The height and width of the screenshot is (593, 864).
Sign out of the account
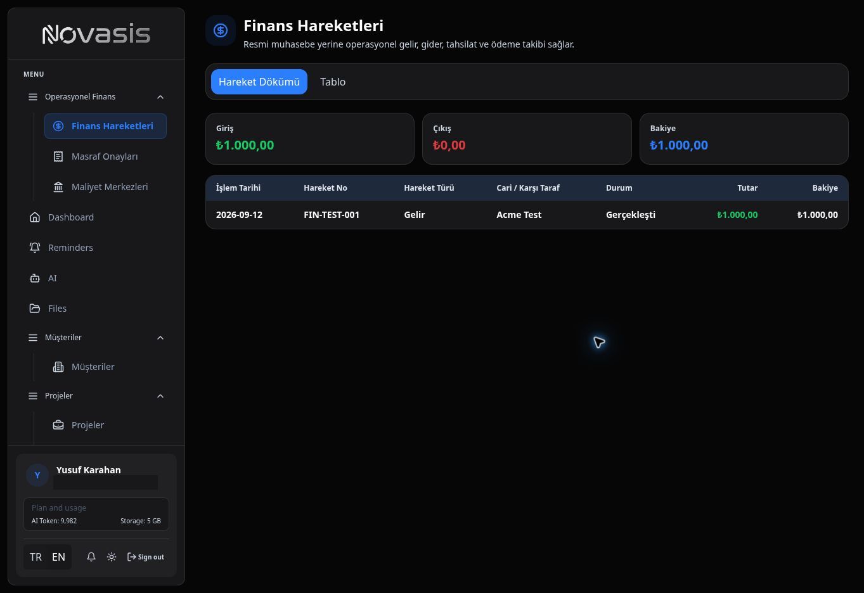coord(146,557)
